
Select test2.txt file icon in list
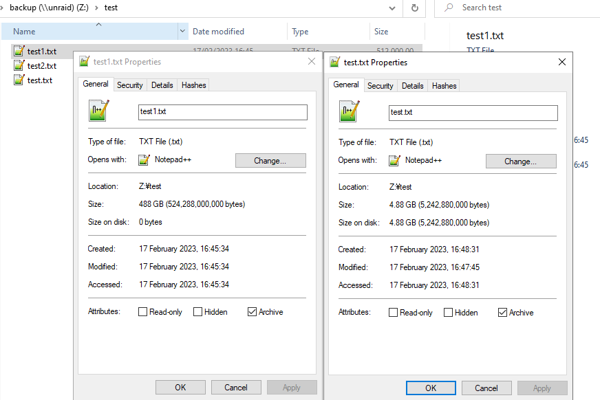point(19,65)
